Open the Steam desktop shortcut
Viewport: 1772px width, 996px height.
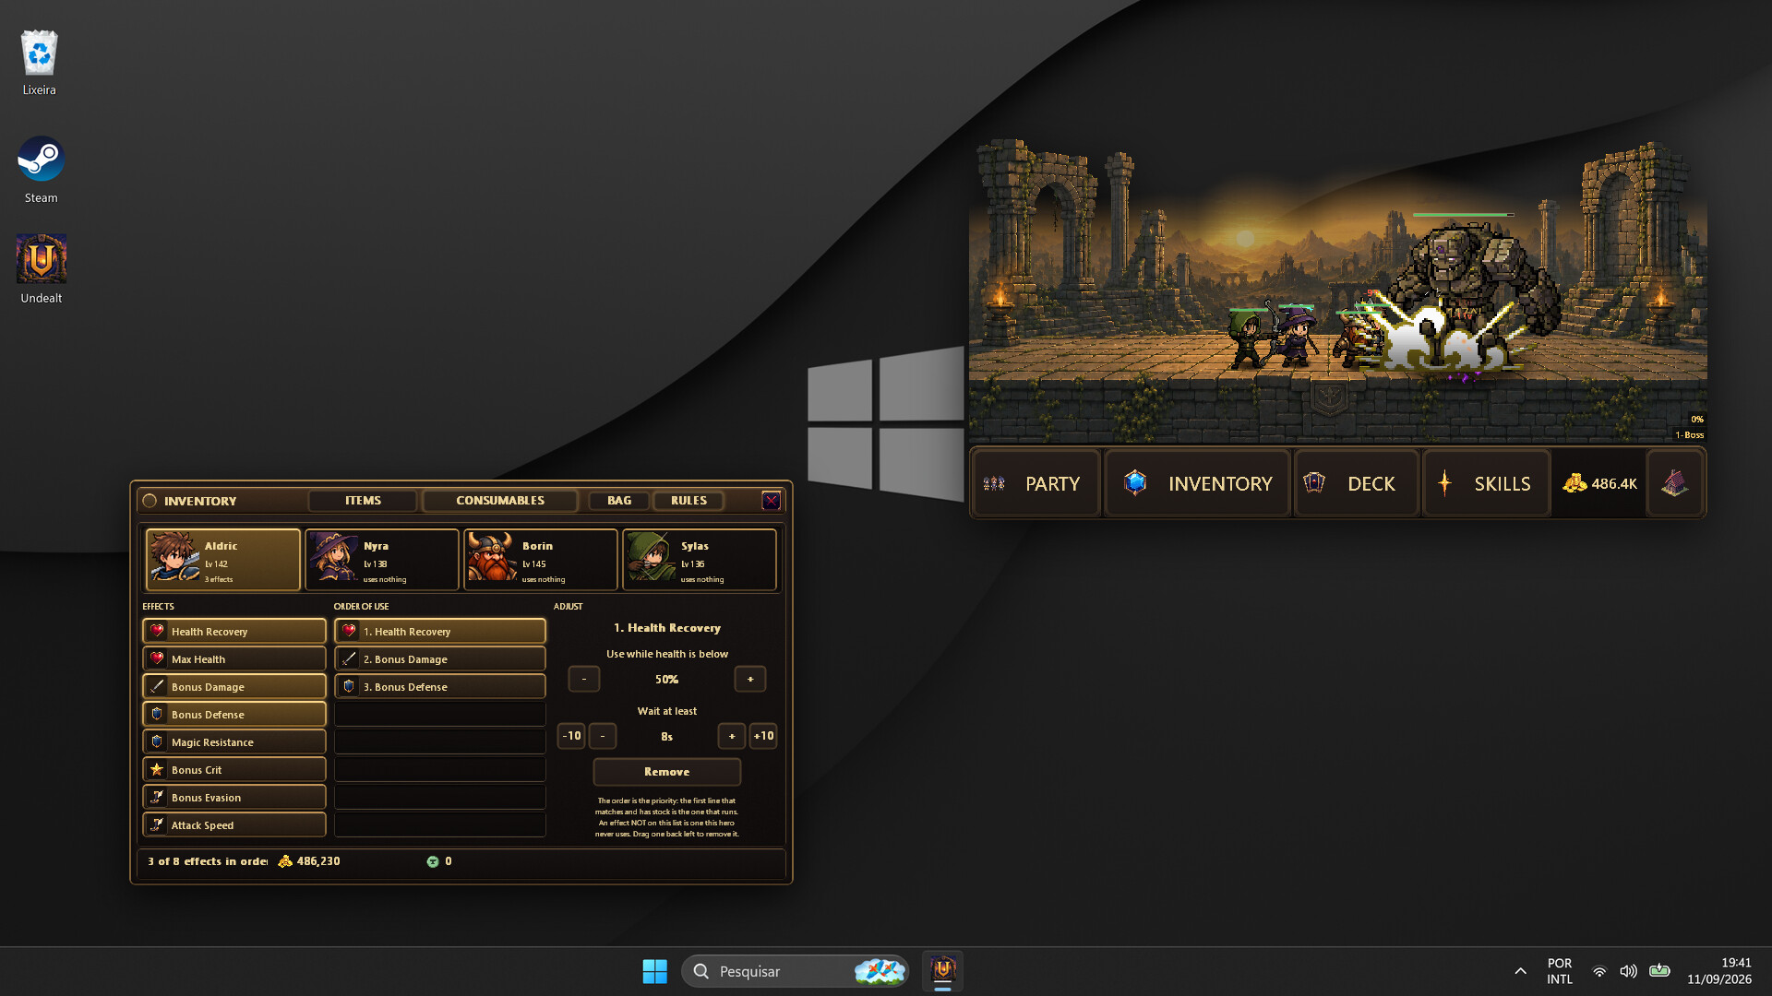pyautogui.click(x=41, y=170)
